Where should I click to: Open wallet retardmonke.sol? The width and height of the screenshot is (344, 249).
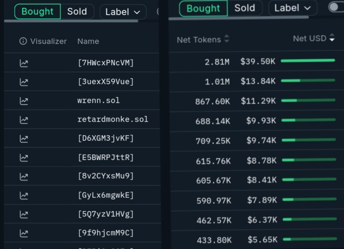click(113, 119)
